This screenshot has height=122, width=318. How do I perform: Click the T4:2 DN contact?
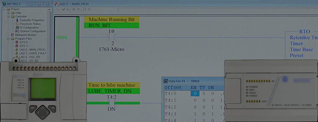pos(112,103)
